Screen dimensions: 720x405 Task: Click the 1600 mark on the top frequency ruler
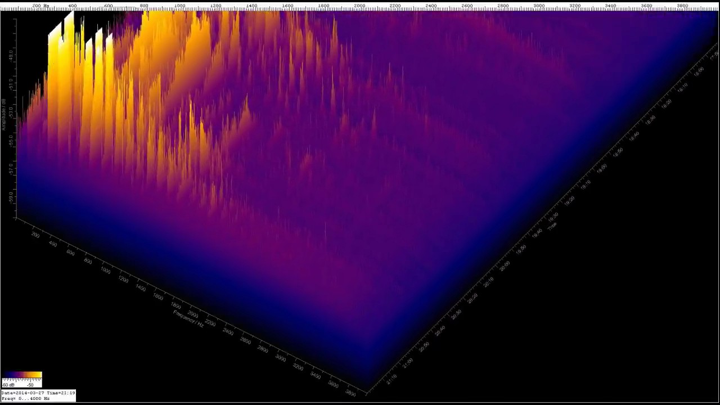(287, 6)
